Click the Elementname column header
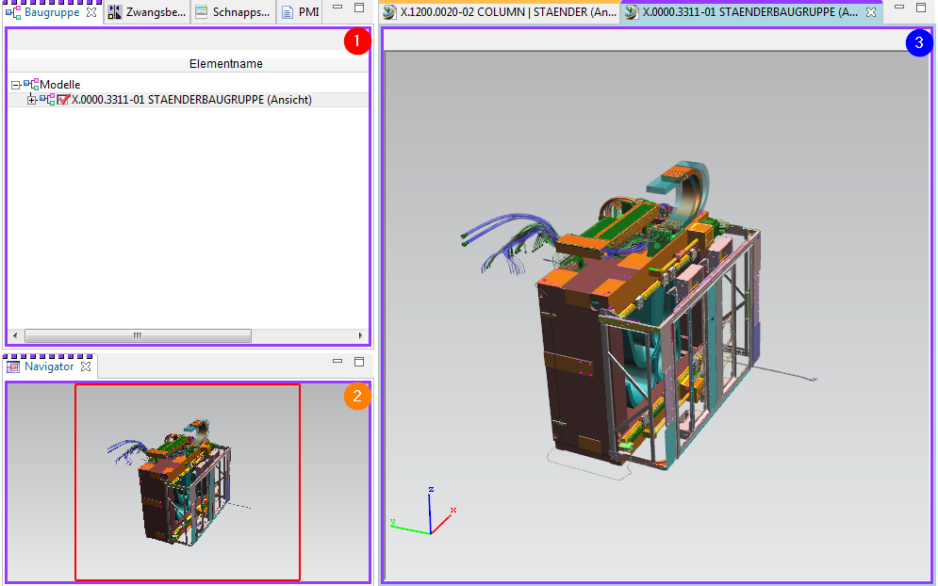938x586 pixels. [225, 64]
